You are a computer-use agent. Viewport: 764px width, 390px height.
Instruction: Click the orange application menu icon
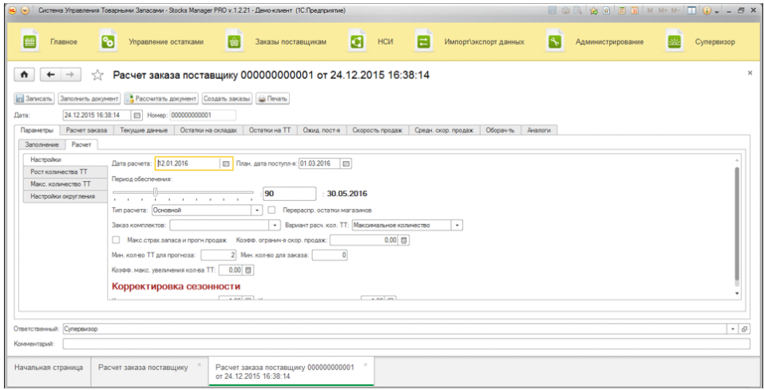pyautogui.click(x=14, y=10)
